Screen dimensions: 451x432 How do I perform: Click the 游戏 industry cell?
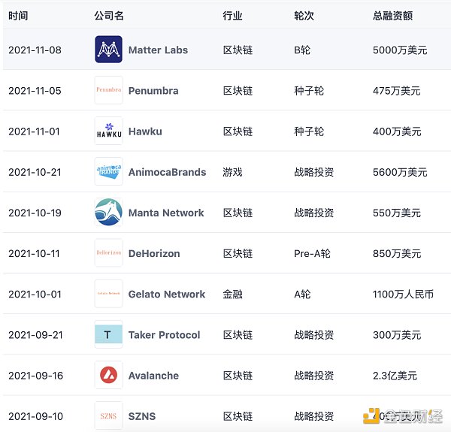point(232,172)
